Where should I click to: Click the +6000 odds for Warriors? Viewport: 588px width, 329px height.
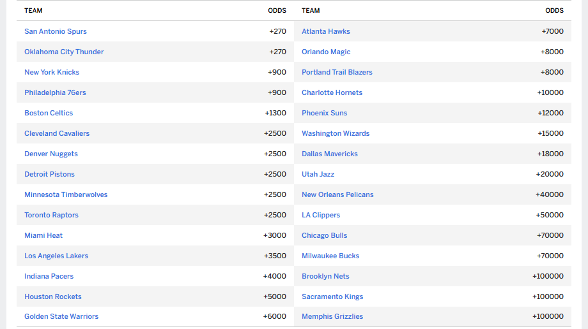coord(275,316)
